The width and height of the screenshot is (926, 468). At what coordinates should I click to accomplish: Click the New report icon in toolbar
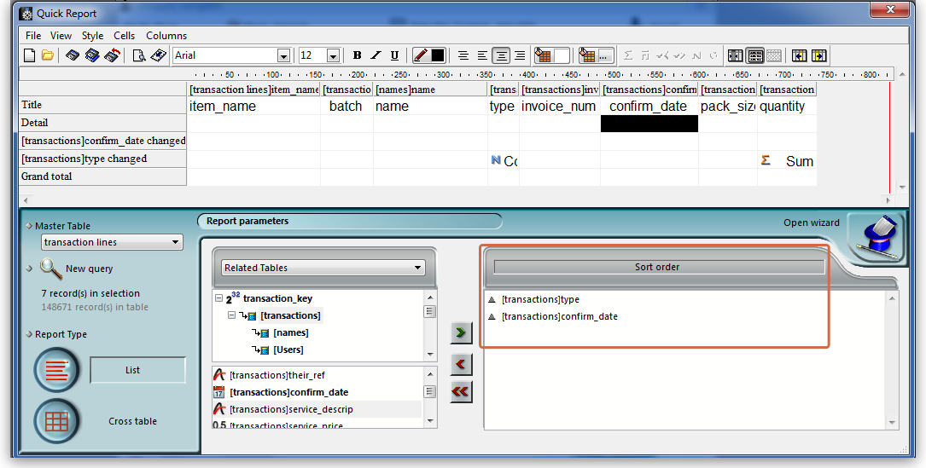[x=29, y=55]
